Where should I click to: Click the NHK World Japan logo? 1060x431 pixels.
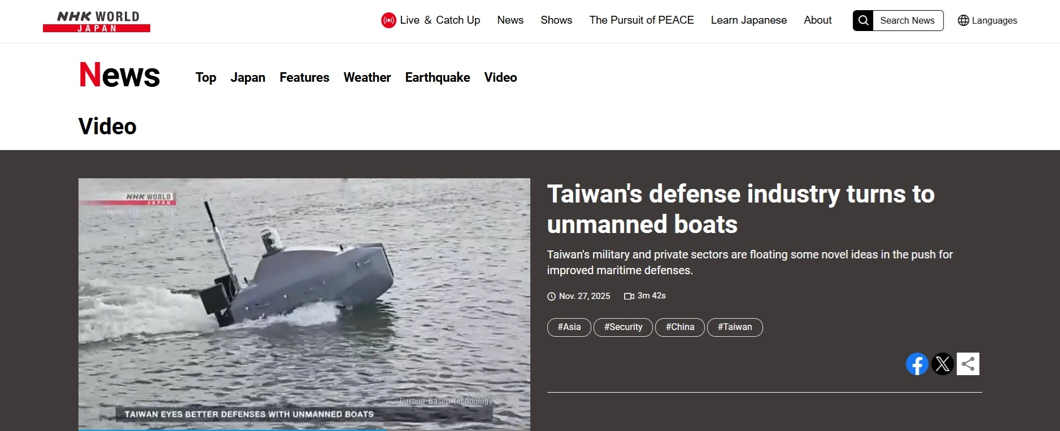click(97, 21)
